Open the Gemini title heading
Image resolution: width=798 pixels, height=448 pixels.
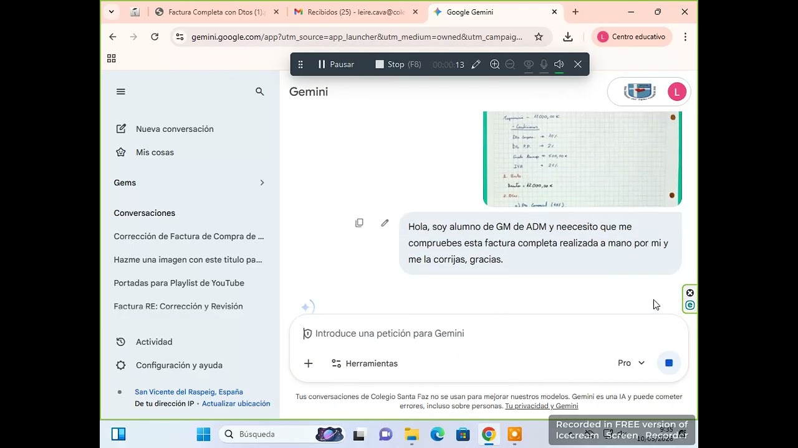[309, 92]
